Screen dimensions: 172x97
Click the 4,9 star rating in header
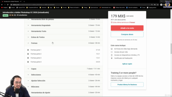[11, 15]
